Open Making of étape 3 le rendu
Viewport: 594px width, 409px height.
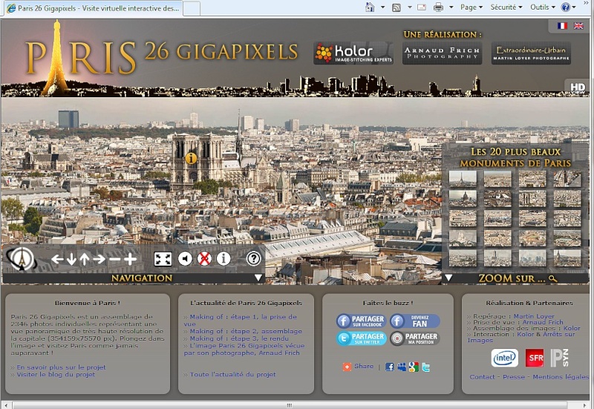239,338
